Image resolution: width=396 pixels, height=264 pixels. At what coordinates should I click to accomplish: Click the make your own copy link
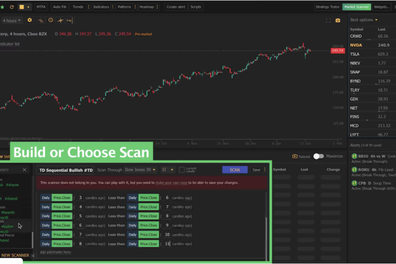(171, 183)
